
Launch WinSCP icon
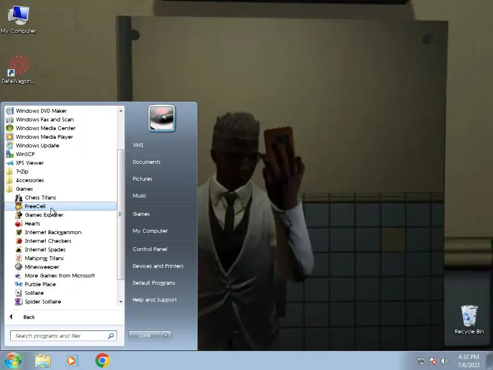[10, 154]
